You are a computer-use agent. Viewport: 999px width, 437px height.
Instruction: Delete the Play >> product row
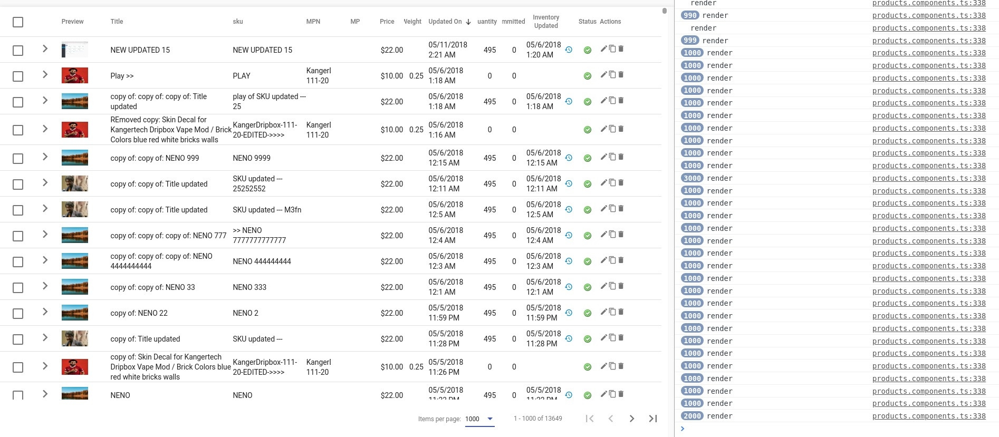tap(621, 74)
